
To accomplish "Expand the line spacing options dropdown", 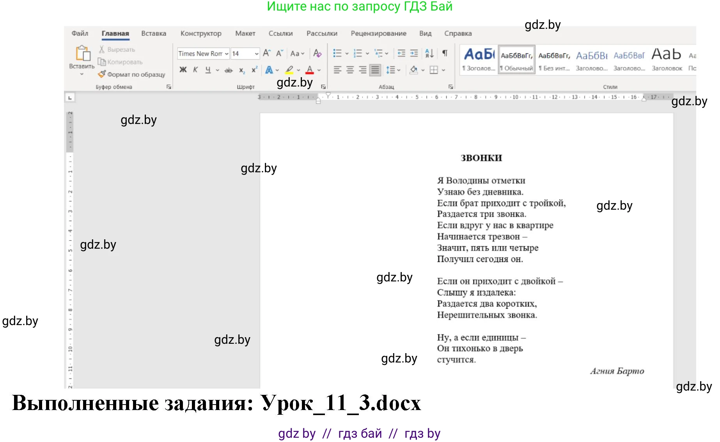I will (399, 70).
